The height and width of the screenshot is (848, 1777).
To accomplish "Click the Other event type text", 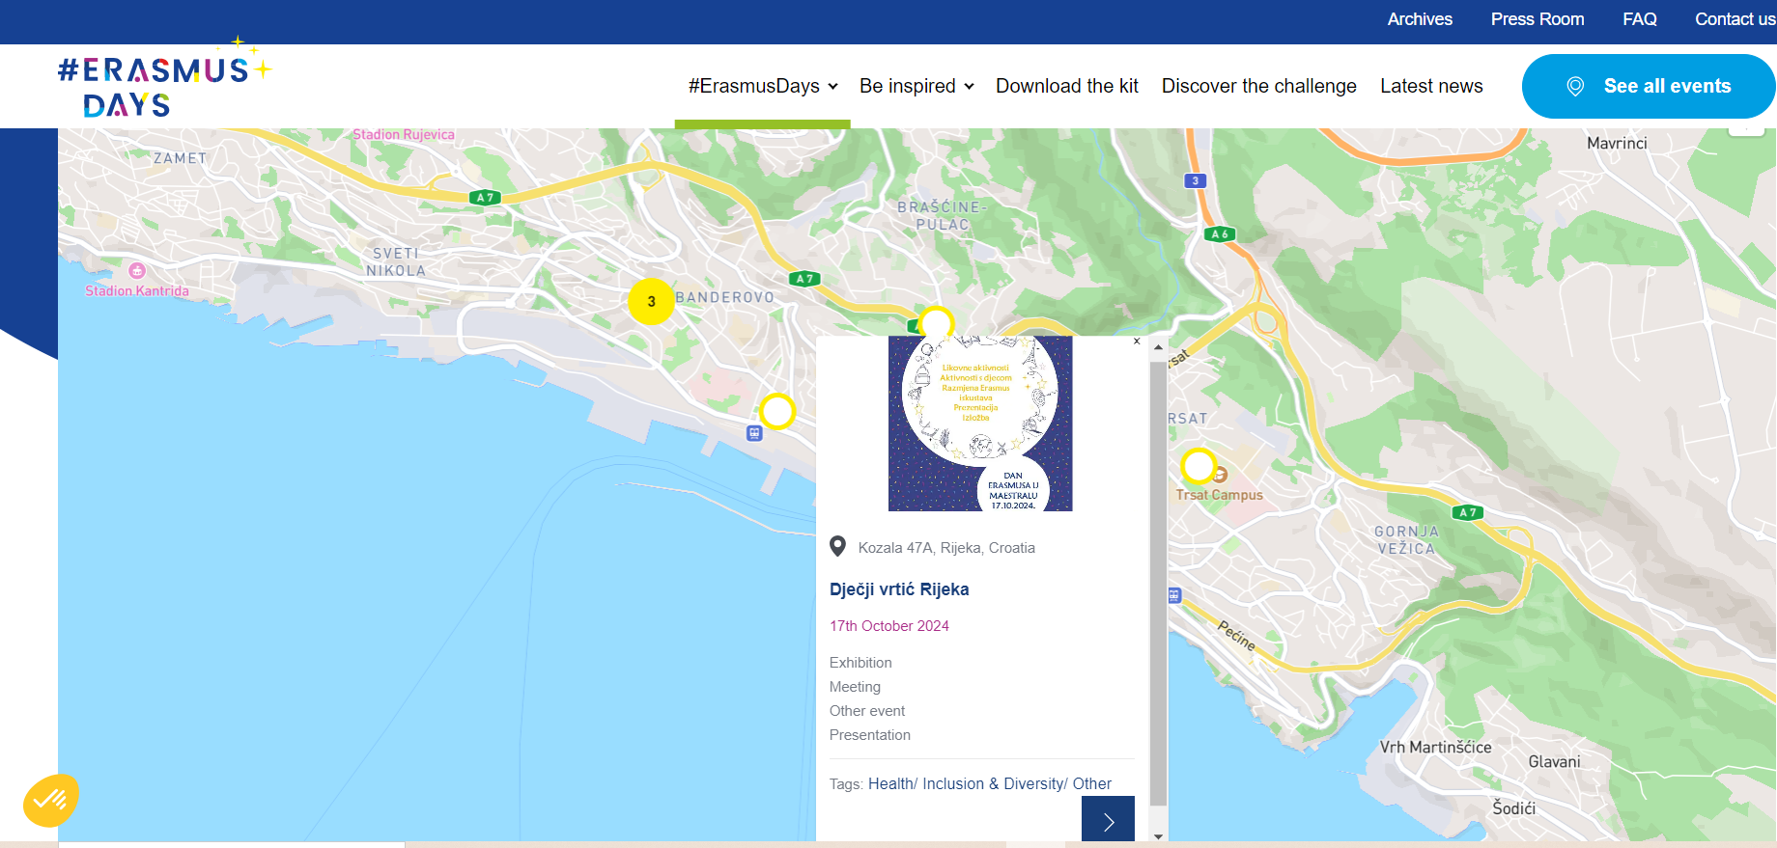I will (867, 711).
